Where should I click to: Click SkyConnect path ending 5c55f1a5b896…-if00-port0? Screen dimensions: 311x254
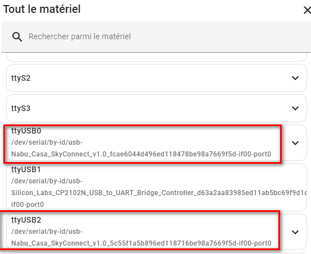tap(141, 243)
